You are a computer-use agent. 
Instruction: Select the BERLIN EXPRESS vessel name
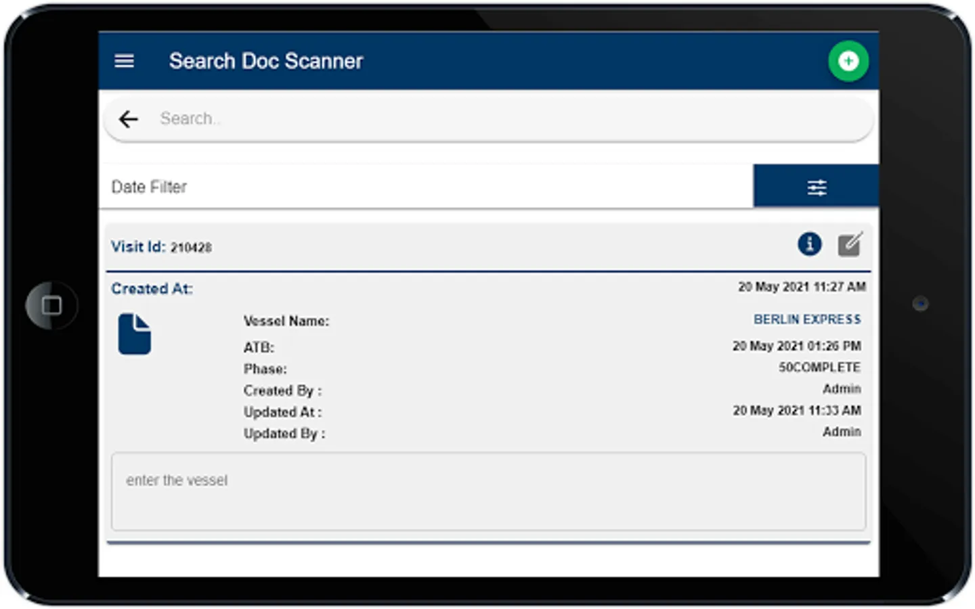pyautogui.click(x=807, y=319)
